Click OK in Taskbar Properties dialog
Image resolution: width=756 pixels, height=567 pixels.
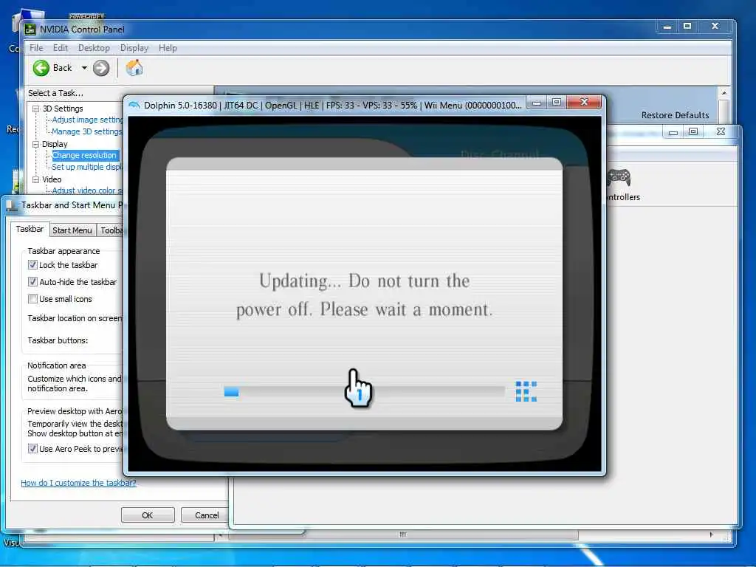(148, 515)
